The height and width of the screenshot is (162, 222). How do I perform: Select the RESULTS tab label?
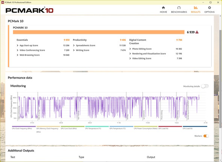[196, 12]
